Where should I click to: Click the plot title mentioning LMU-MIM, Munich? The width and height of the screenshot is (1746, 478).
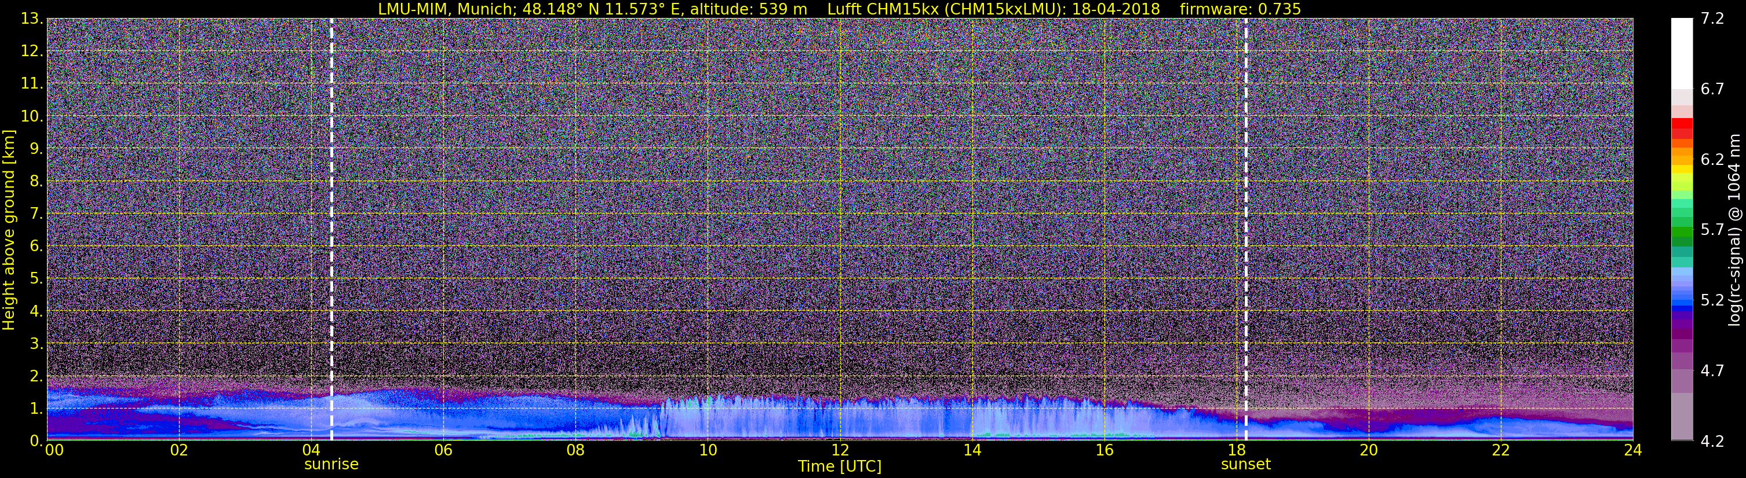click(839, 9)
